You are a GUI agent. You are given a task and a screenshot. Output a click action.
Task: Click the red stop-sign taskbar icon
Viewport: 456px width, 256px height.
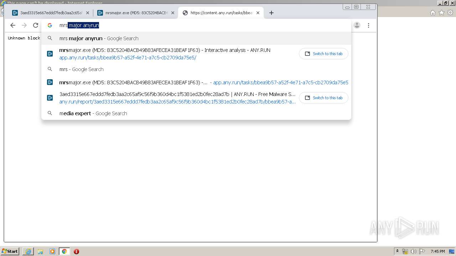click(x=76, y=251)
